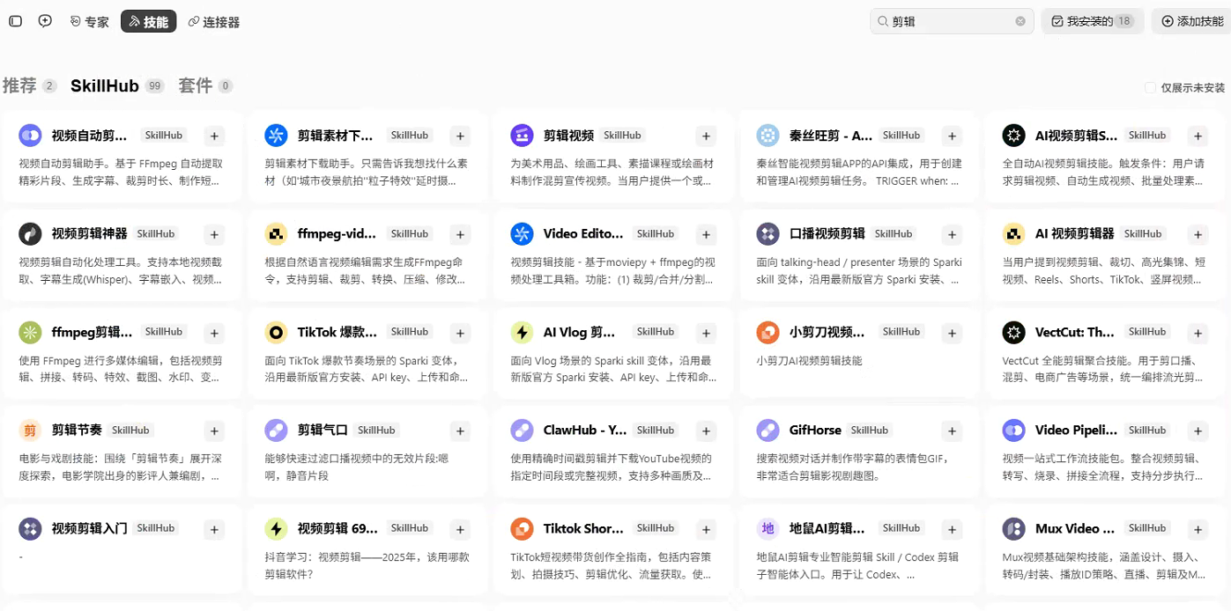Add the Video Edito… skill with plus

tap(706, 234)
